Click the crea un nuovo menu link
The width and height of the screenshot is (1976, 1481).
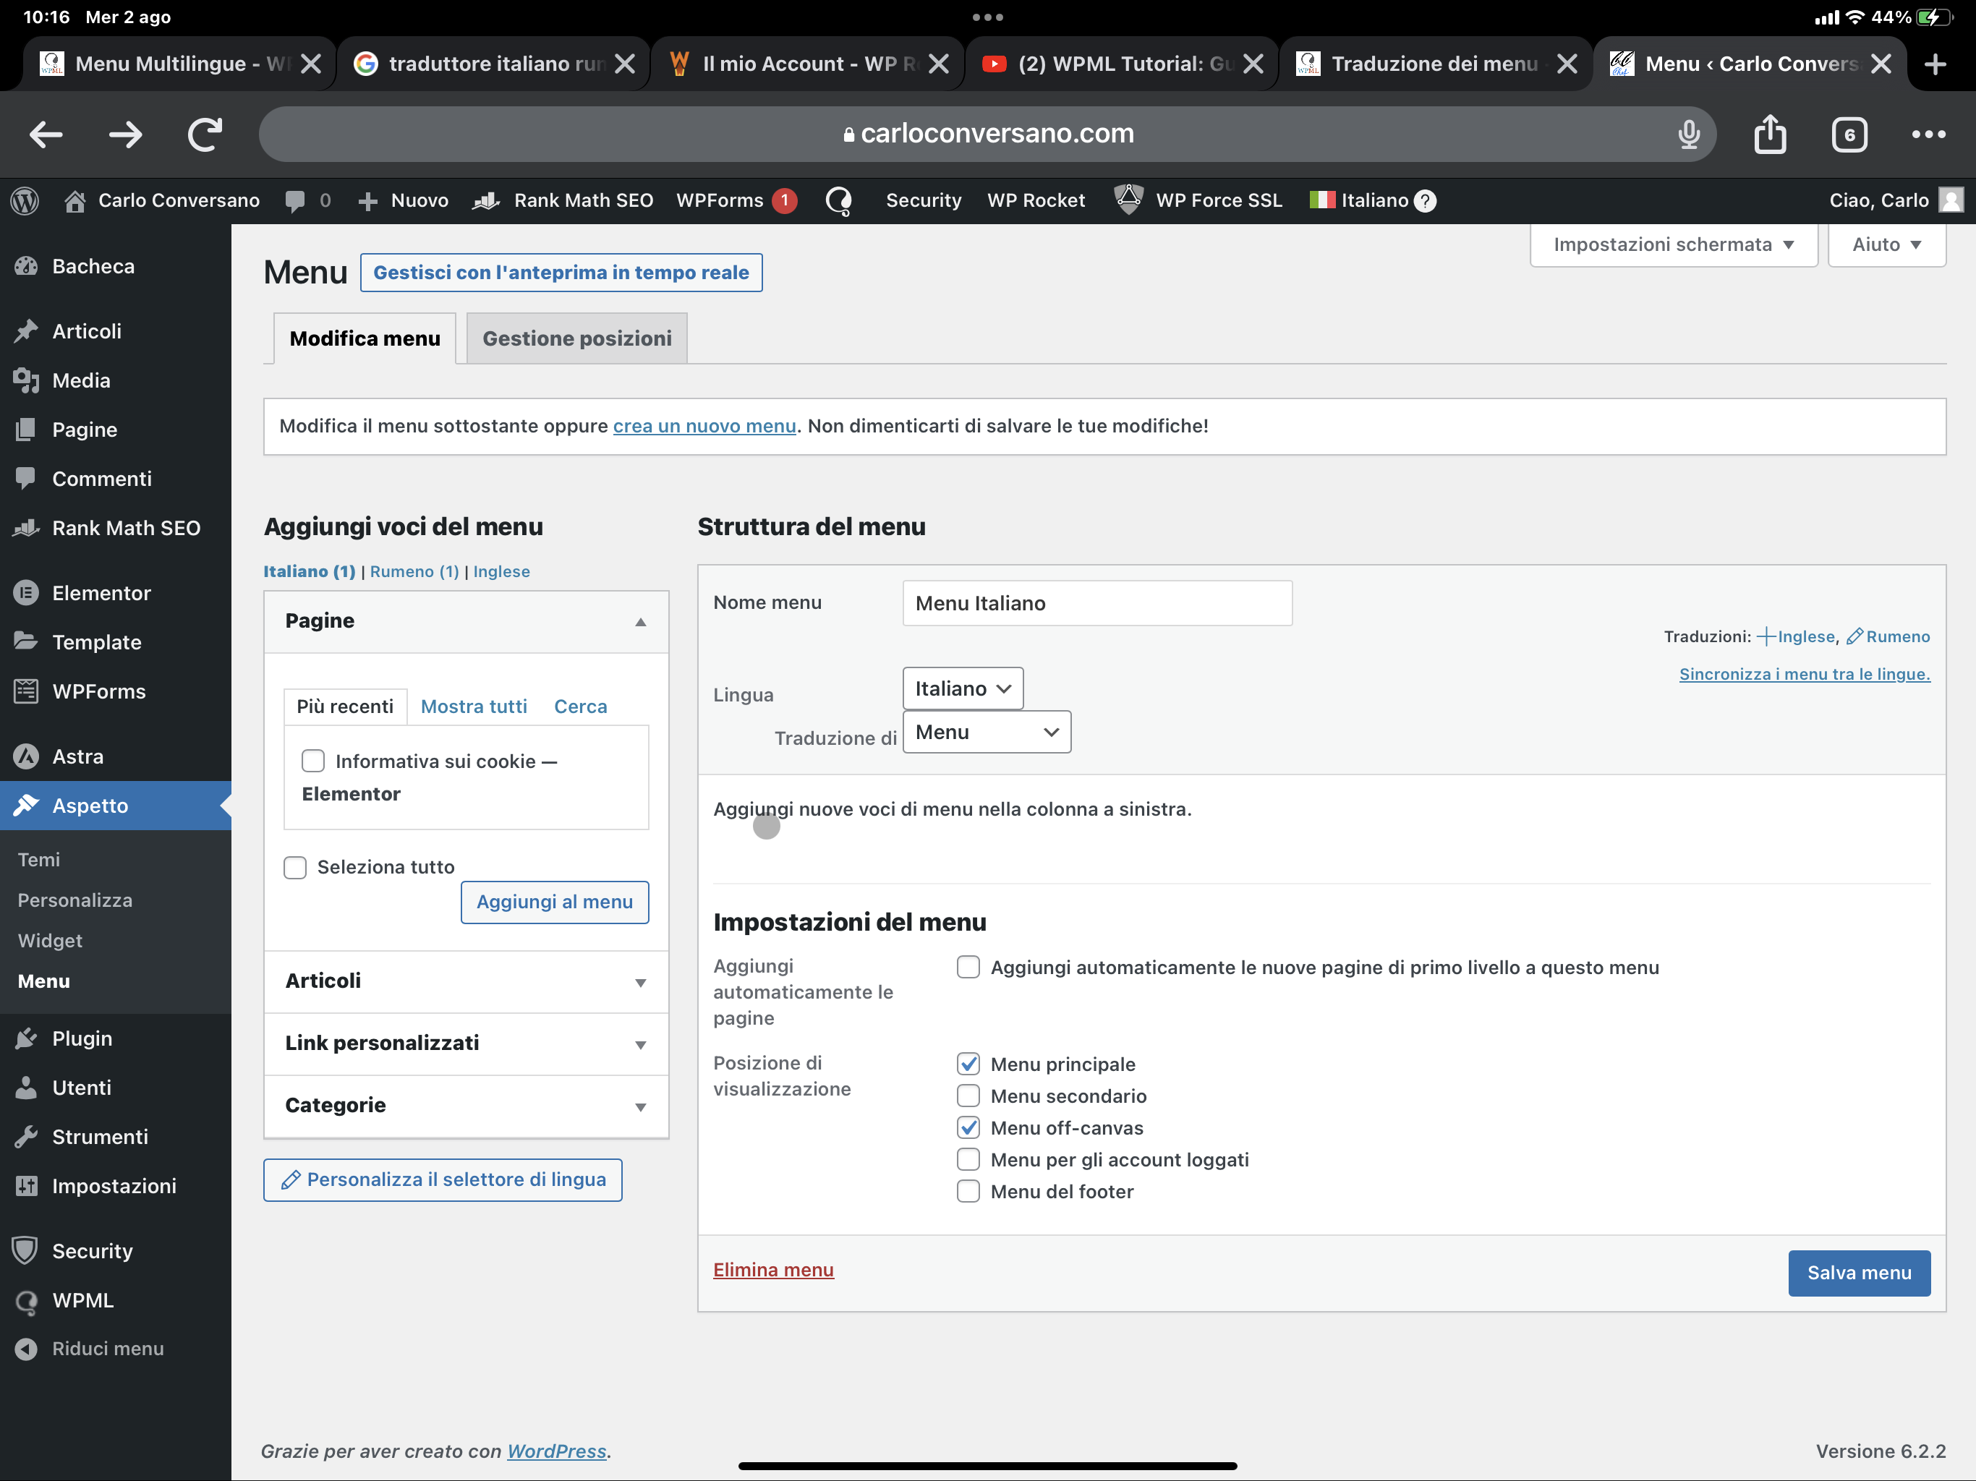704,426
